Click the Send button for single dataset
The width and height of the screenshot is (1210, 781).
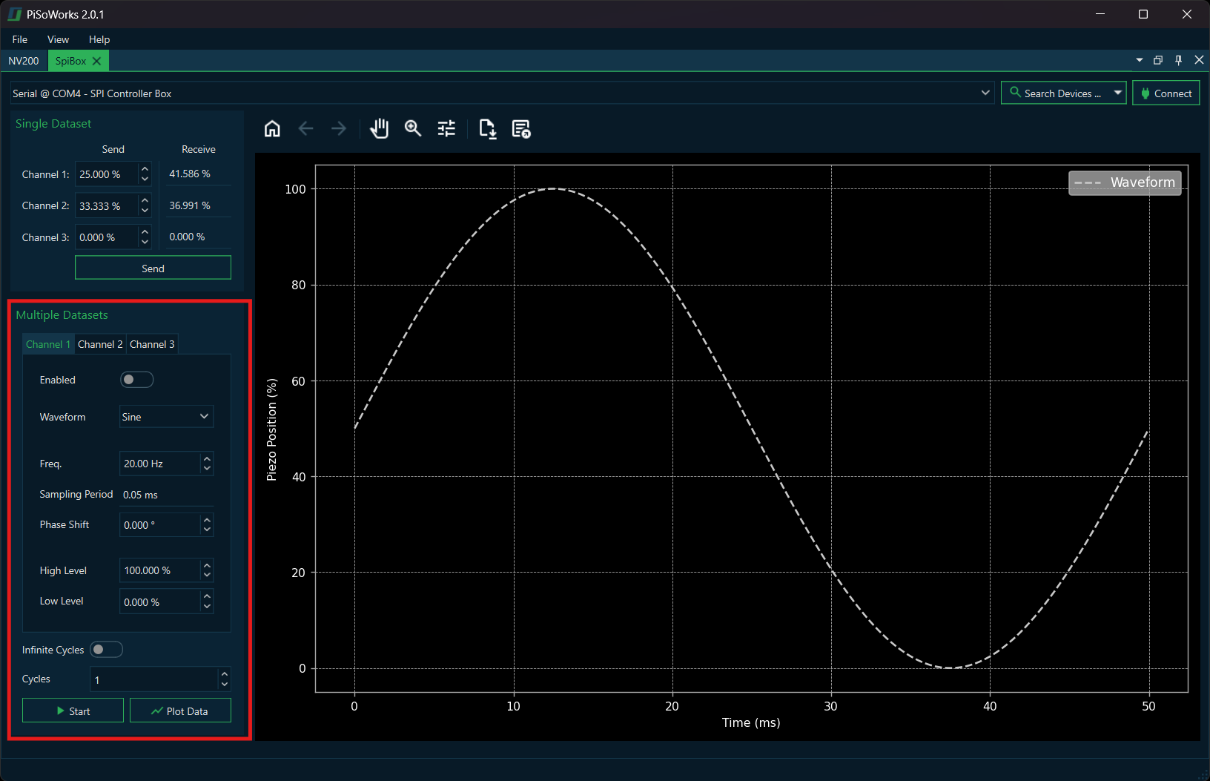(x=153, y=267)
